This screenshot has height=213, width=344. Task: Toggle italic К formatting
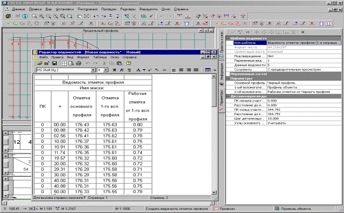(122, 70)
